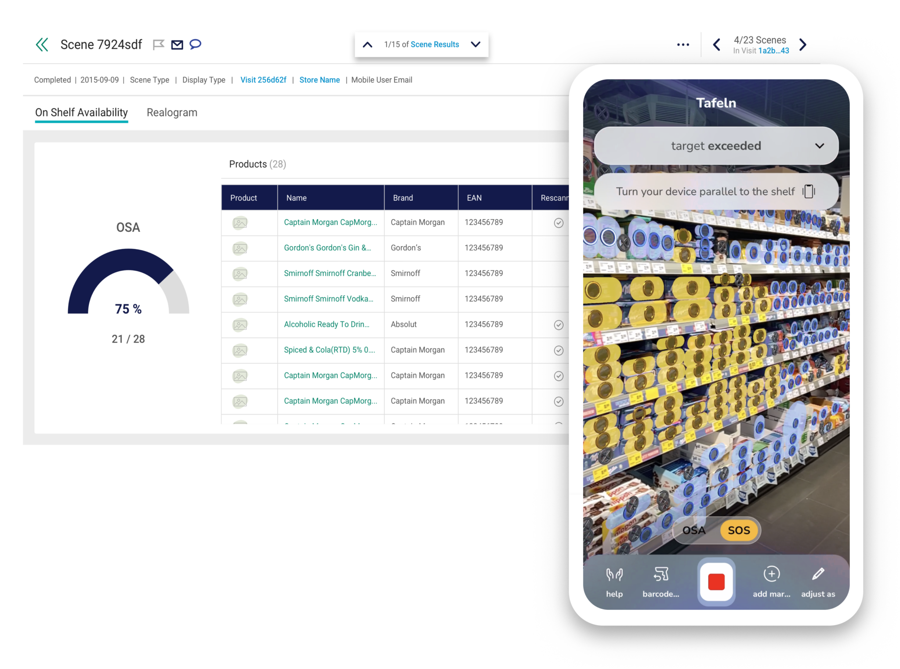Switch measurement mode to OSA
The height and width of the screenshot is (669, 900).
point(694,530)
